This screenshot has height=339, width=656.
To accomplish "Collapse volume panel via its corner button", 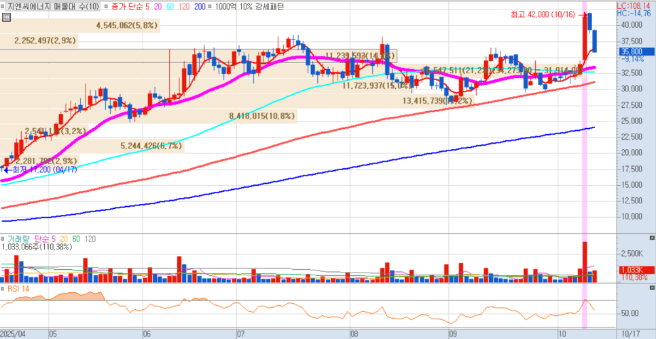I will pos(651,238).
